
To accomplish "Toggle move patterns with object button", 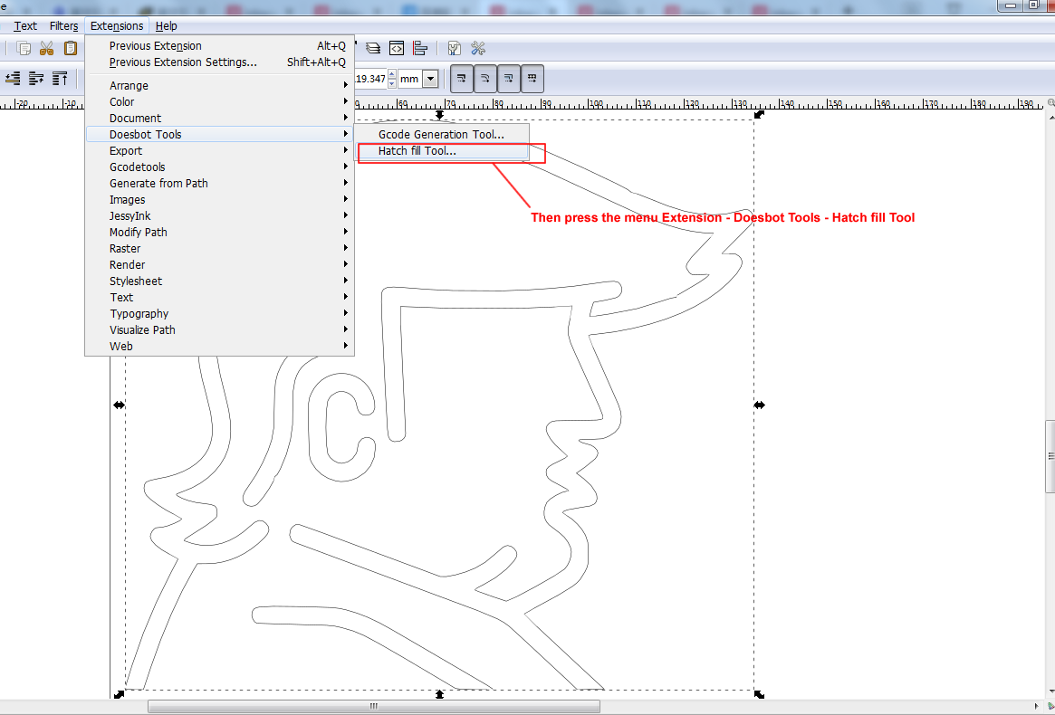I will pyautogui.click(x=532, y=79).
